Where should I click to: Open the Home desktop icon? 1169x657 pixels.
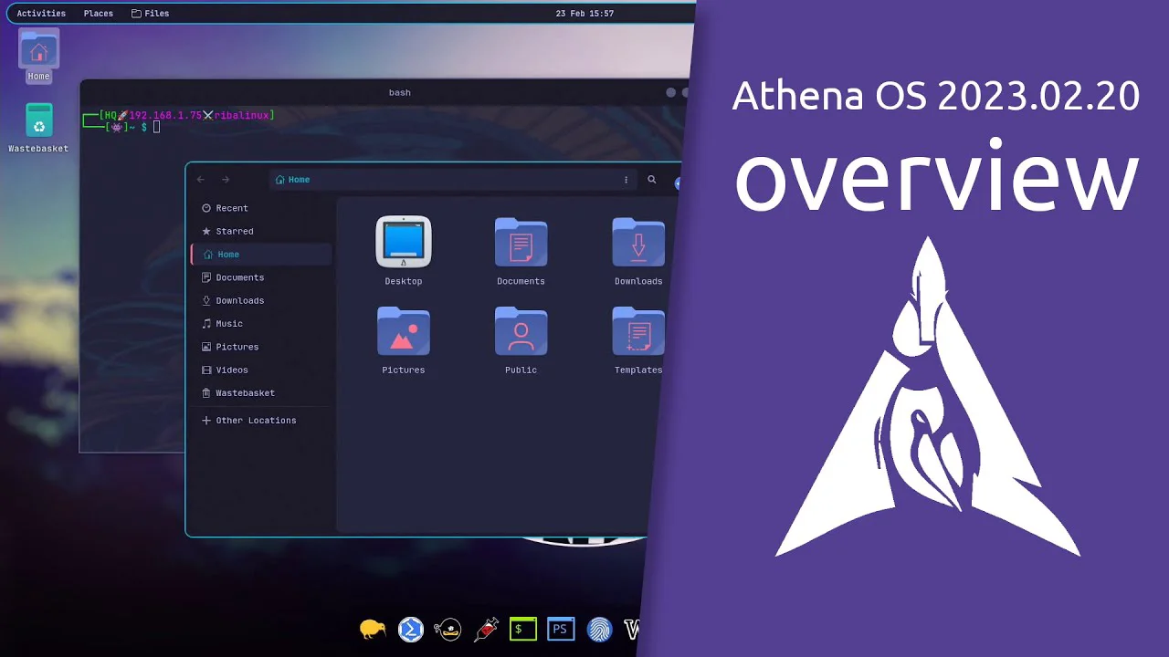coord(38,55)
